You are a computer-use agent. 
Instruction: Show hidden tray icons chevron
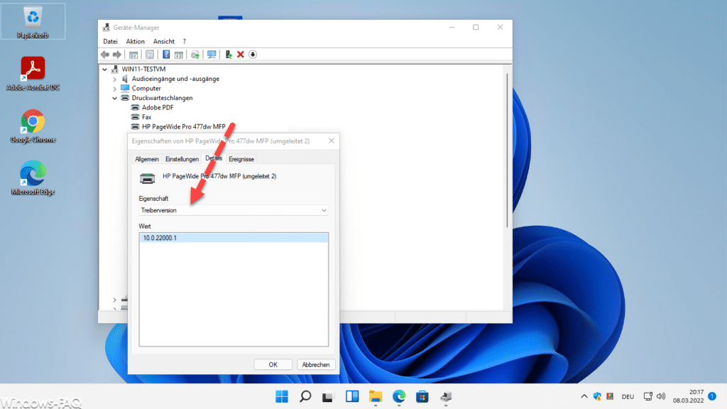(584, 396)
